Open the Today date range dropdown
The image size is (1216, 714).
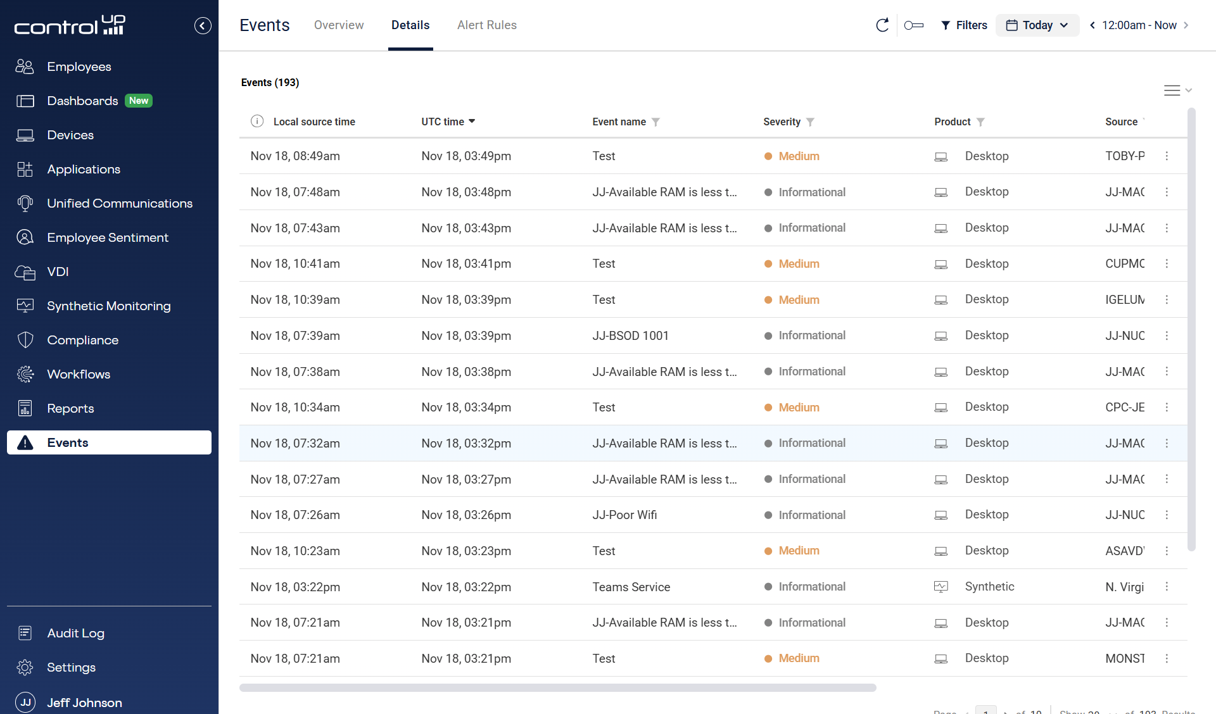(x=1037, y=25)
